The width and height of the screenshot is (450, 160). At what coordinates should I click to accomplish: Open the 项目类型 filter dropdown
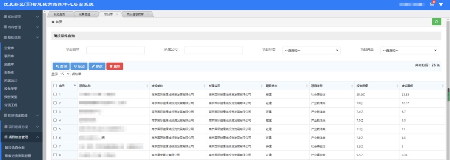click(x=410, y=50)
